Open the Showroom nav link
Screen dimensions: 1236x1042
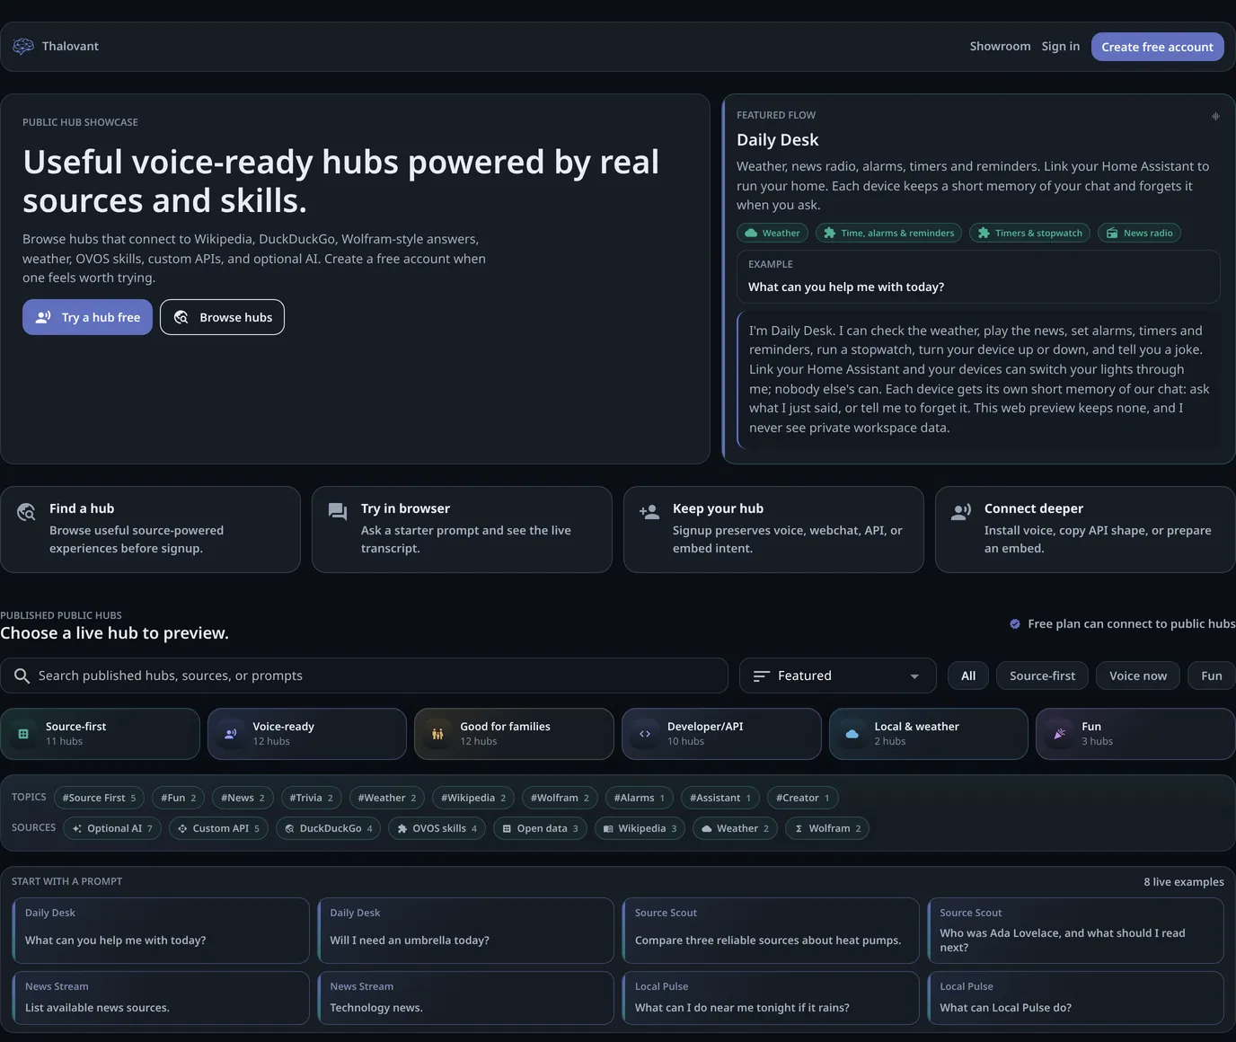[1000, 47]
